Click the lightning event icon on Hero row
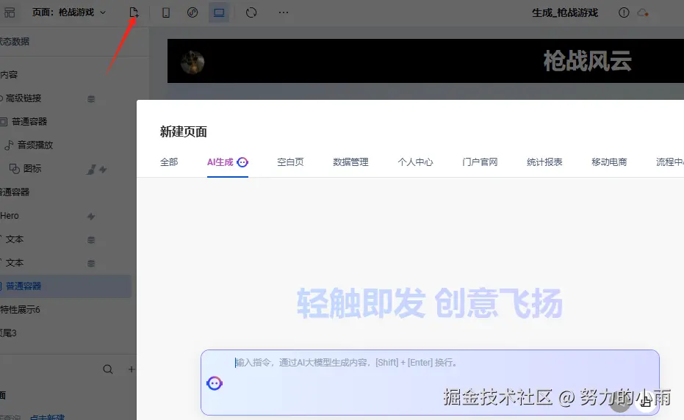This screenshot has width=684, height=420. 91,217
